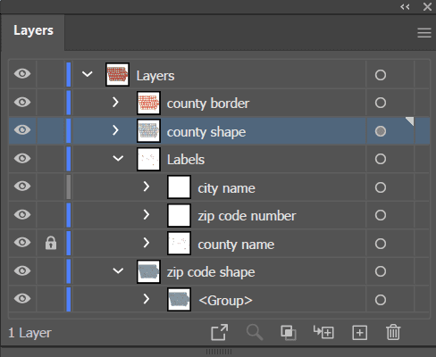Screen dimensions: 436x357
Task: Click the Delete Selection trash icon
Action: [x=393, y=332]
